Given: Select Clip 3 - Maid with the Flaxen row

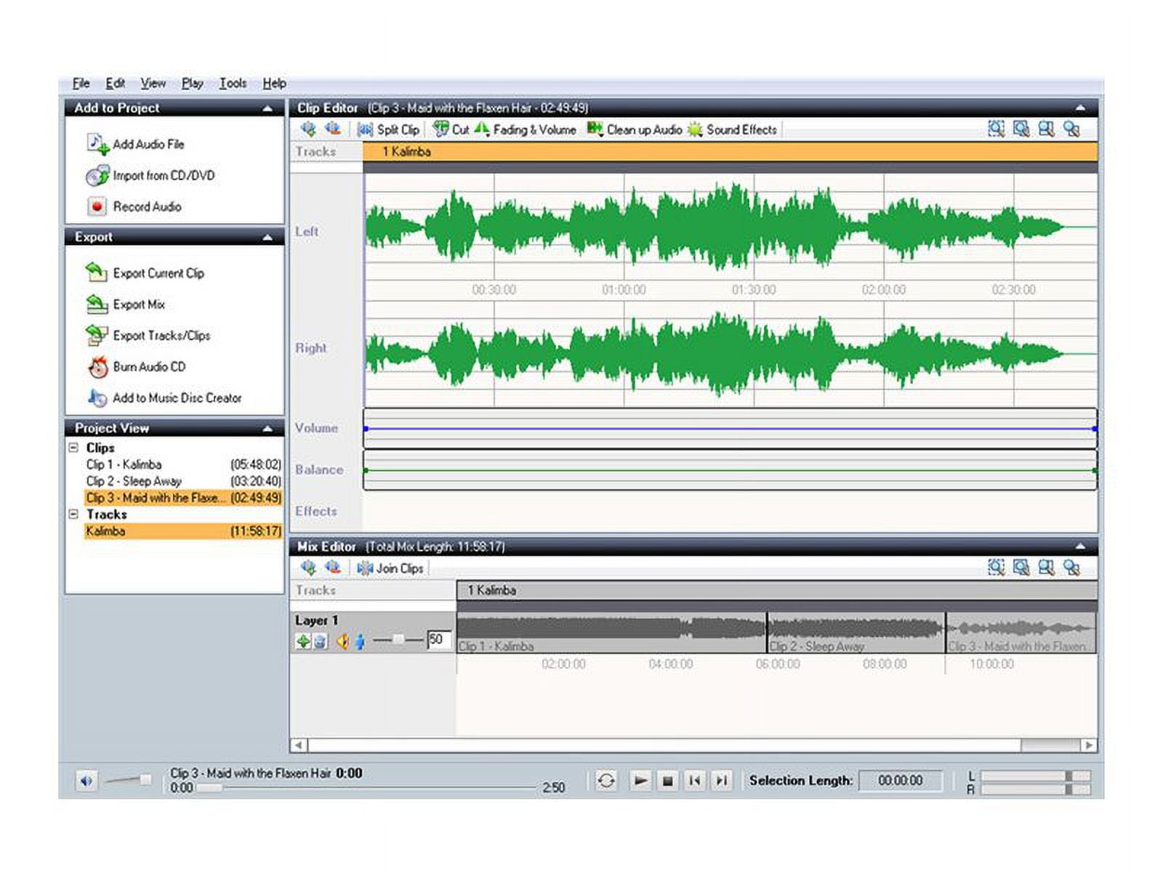Looking at the screenshot, I should coord(183,498).
